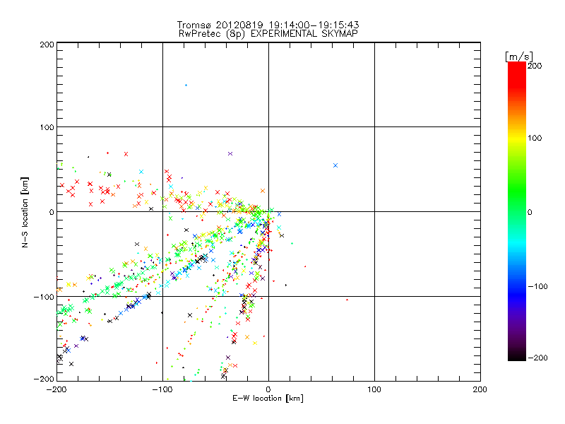Click the plot title starting with Tromsø 20120819
The width and height of the screenshot is (565, 424).
(x=268, y=25)
